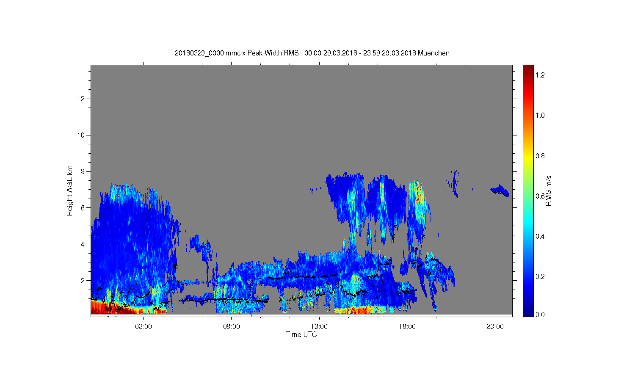Click the height axis tick label 2

pyautogui.click(x=83, y=280)
